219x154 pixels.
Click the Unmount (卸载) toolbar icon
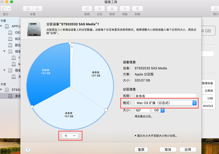[138, 8]
